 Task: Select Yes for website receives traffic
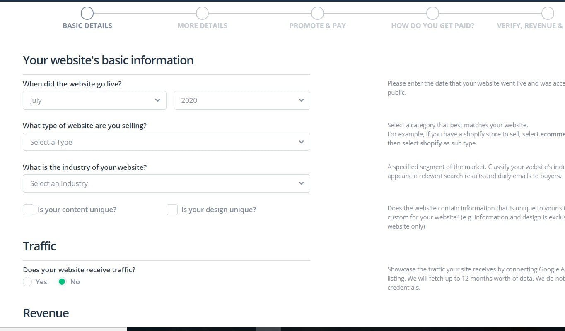[27, 282]
